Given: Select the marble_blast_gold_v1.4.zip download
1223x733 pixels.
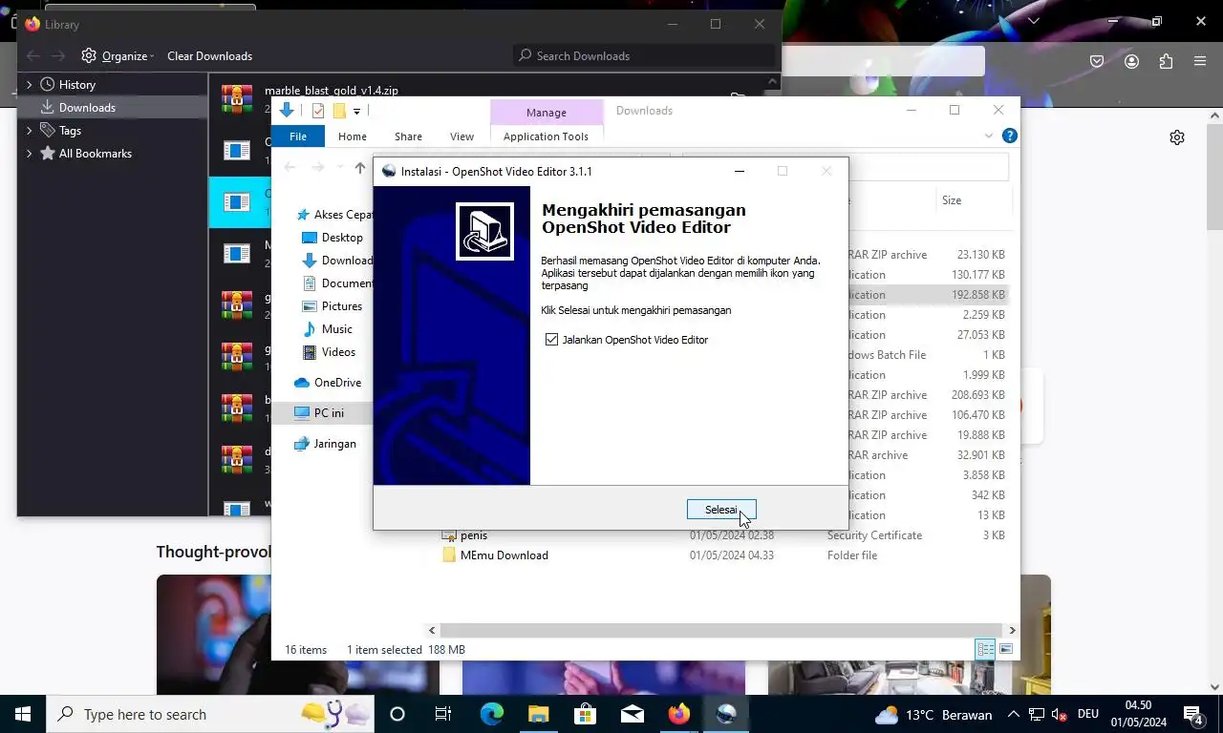Looking at the screenshot, I should [x=331, y=91].
